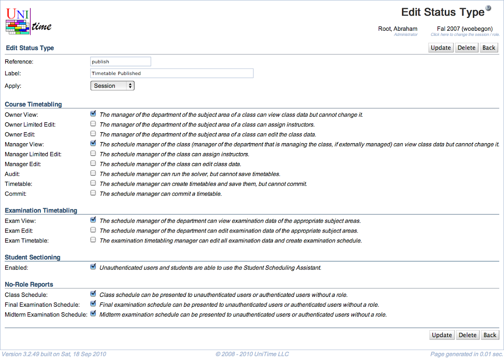The width and height of the screenshot is (504, 358).
Task: Click the top Update button
Action: [441, 48]
